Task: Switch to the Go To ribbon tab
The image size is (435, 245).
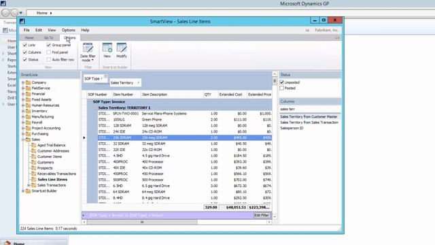Action: [x=48, y=37]
